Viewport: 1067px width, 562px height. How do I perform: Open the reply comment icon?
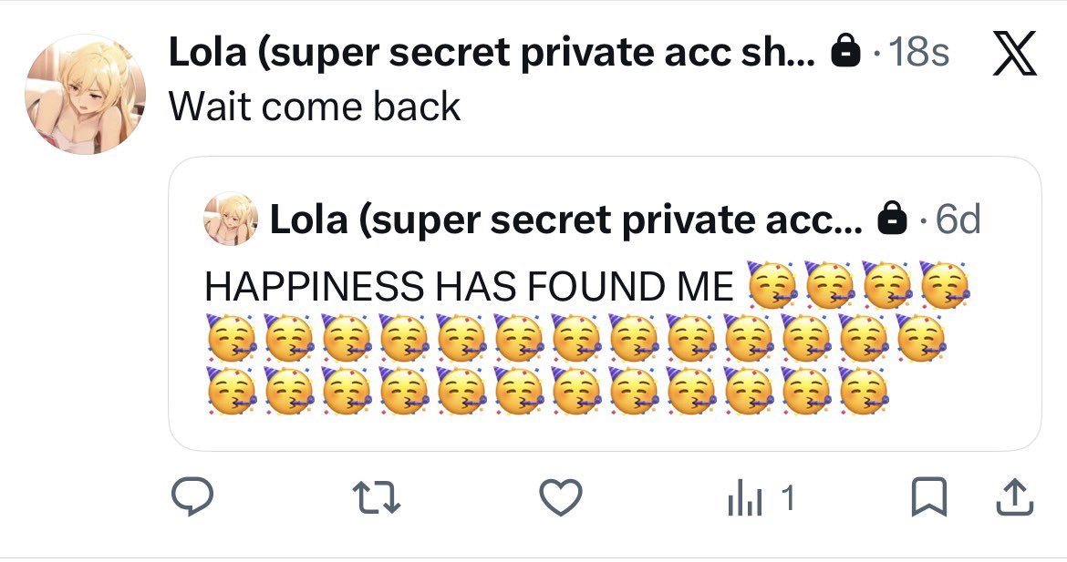[192, 496]
